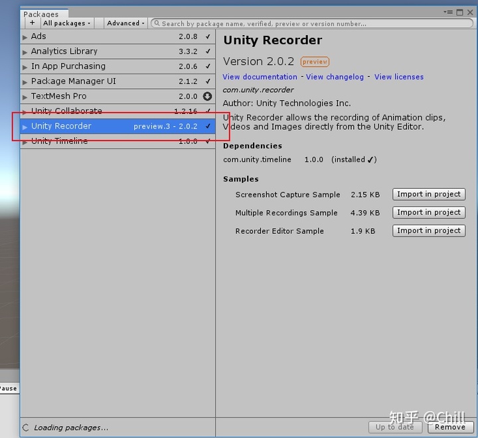Click preview.3 - 2.0.2 version text
Viewport: 478px width, 438px height.
tap(165, 127)
